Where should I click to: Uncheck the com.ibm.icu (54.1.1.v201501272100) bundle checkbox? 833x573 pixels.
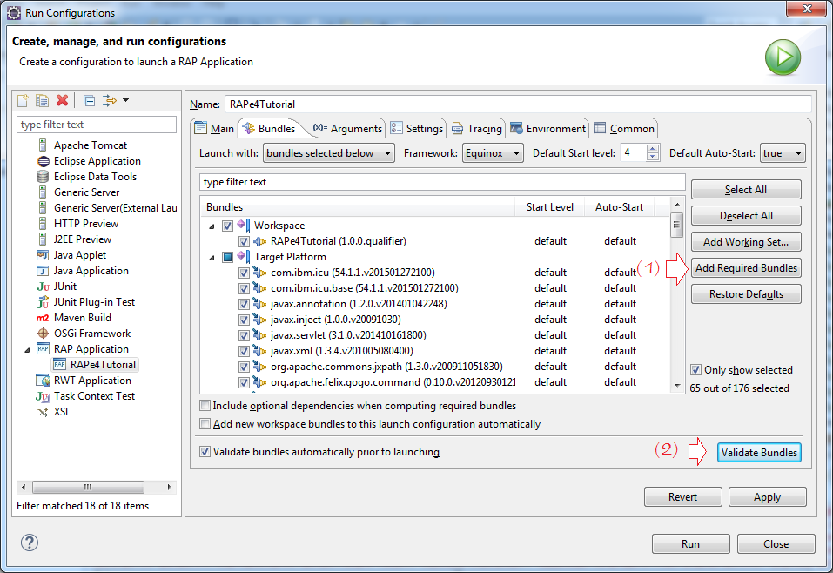coord(244,273)
